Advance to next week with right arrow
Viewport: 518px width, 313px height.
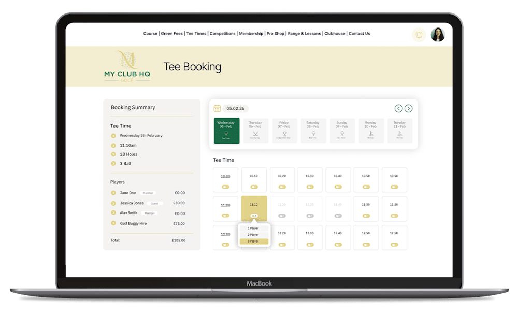[409, 108]
